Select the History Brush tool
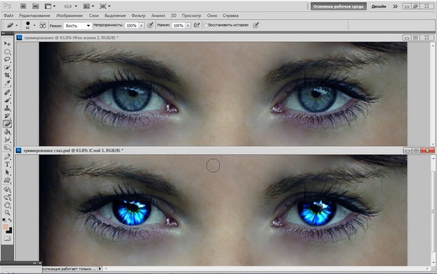The width and height of the screenshot is (437, 274). (7, 115)
